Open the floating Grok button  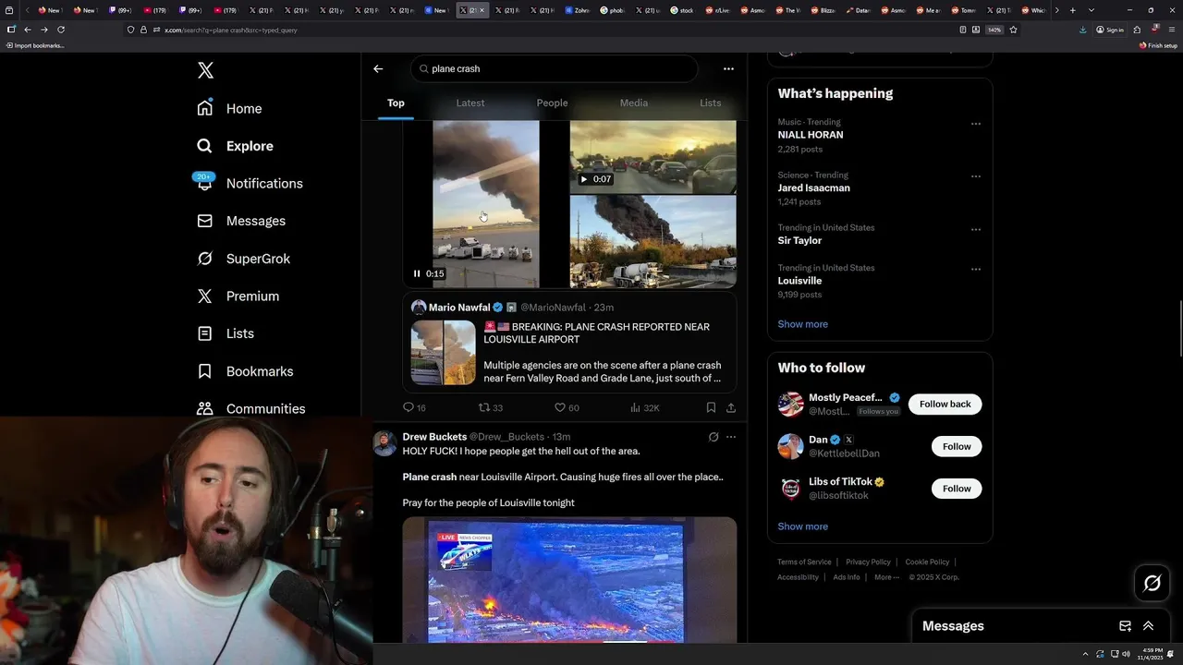click(x=1153, y=583)
